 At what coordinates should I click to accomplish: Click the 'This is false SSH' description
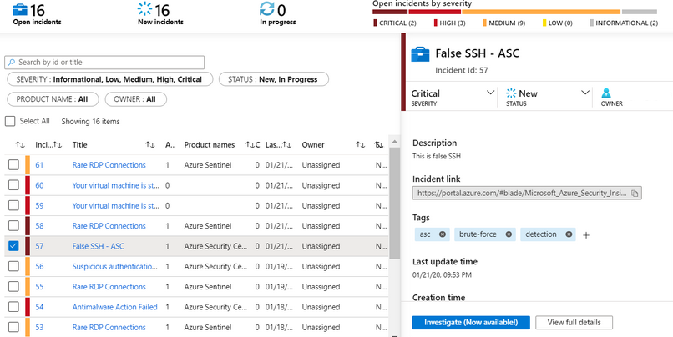click(437, 156)
